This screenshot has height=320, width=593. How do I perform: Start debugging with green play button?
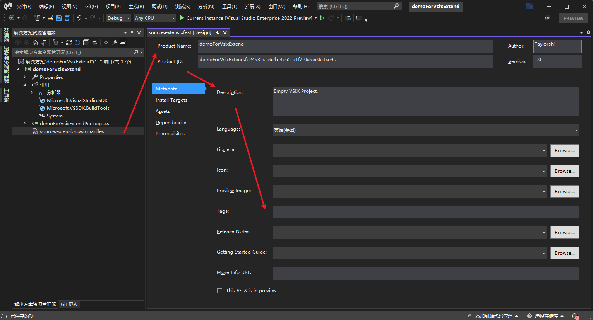pyautogui.click(x=182, y=18)
